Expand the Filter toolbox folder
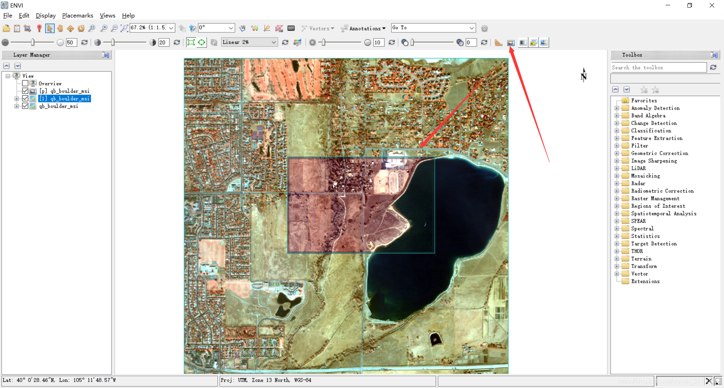 click(617, 146)
